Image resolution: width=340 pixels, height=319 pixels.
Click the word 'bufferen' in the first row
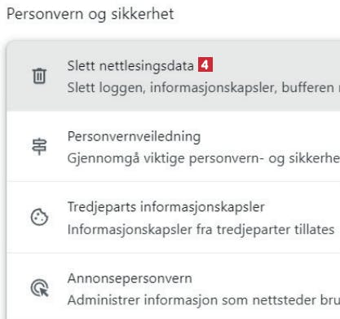tap(308, 87)
